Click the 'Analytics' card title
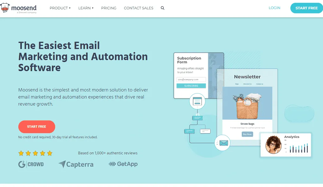 click(x=292, y=137)
